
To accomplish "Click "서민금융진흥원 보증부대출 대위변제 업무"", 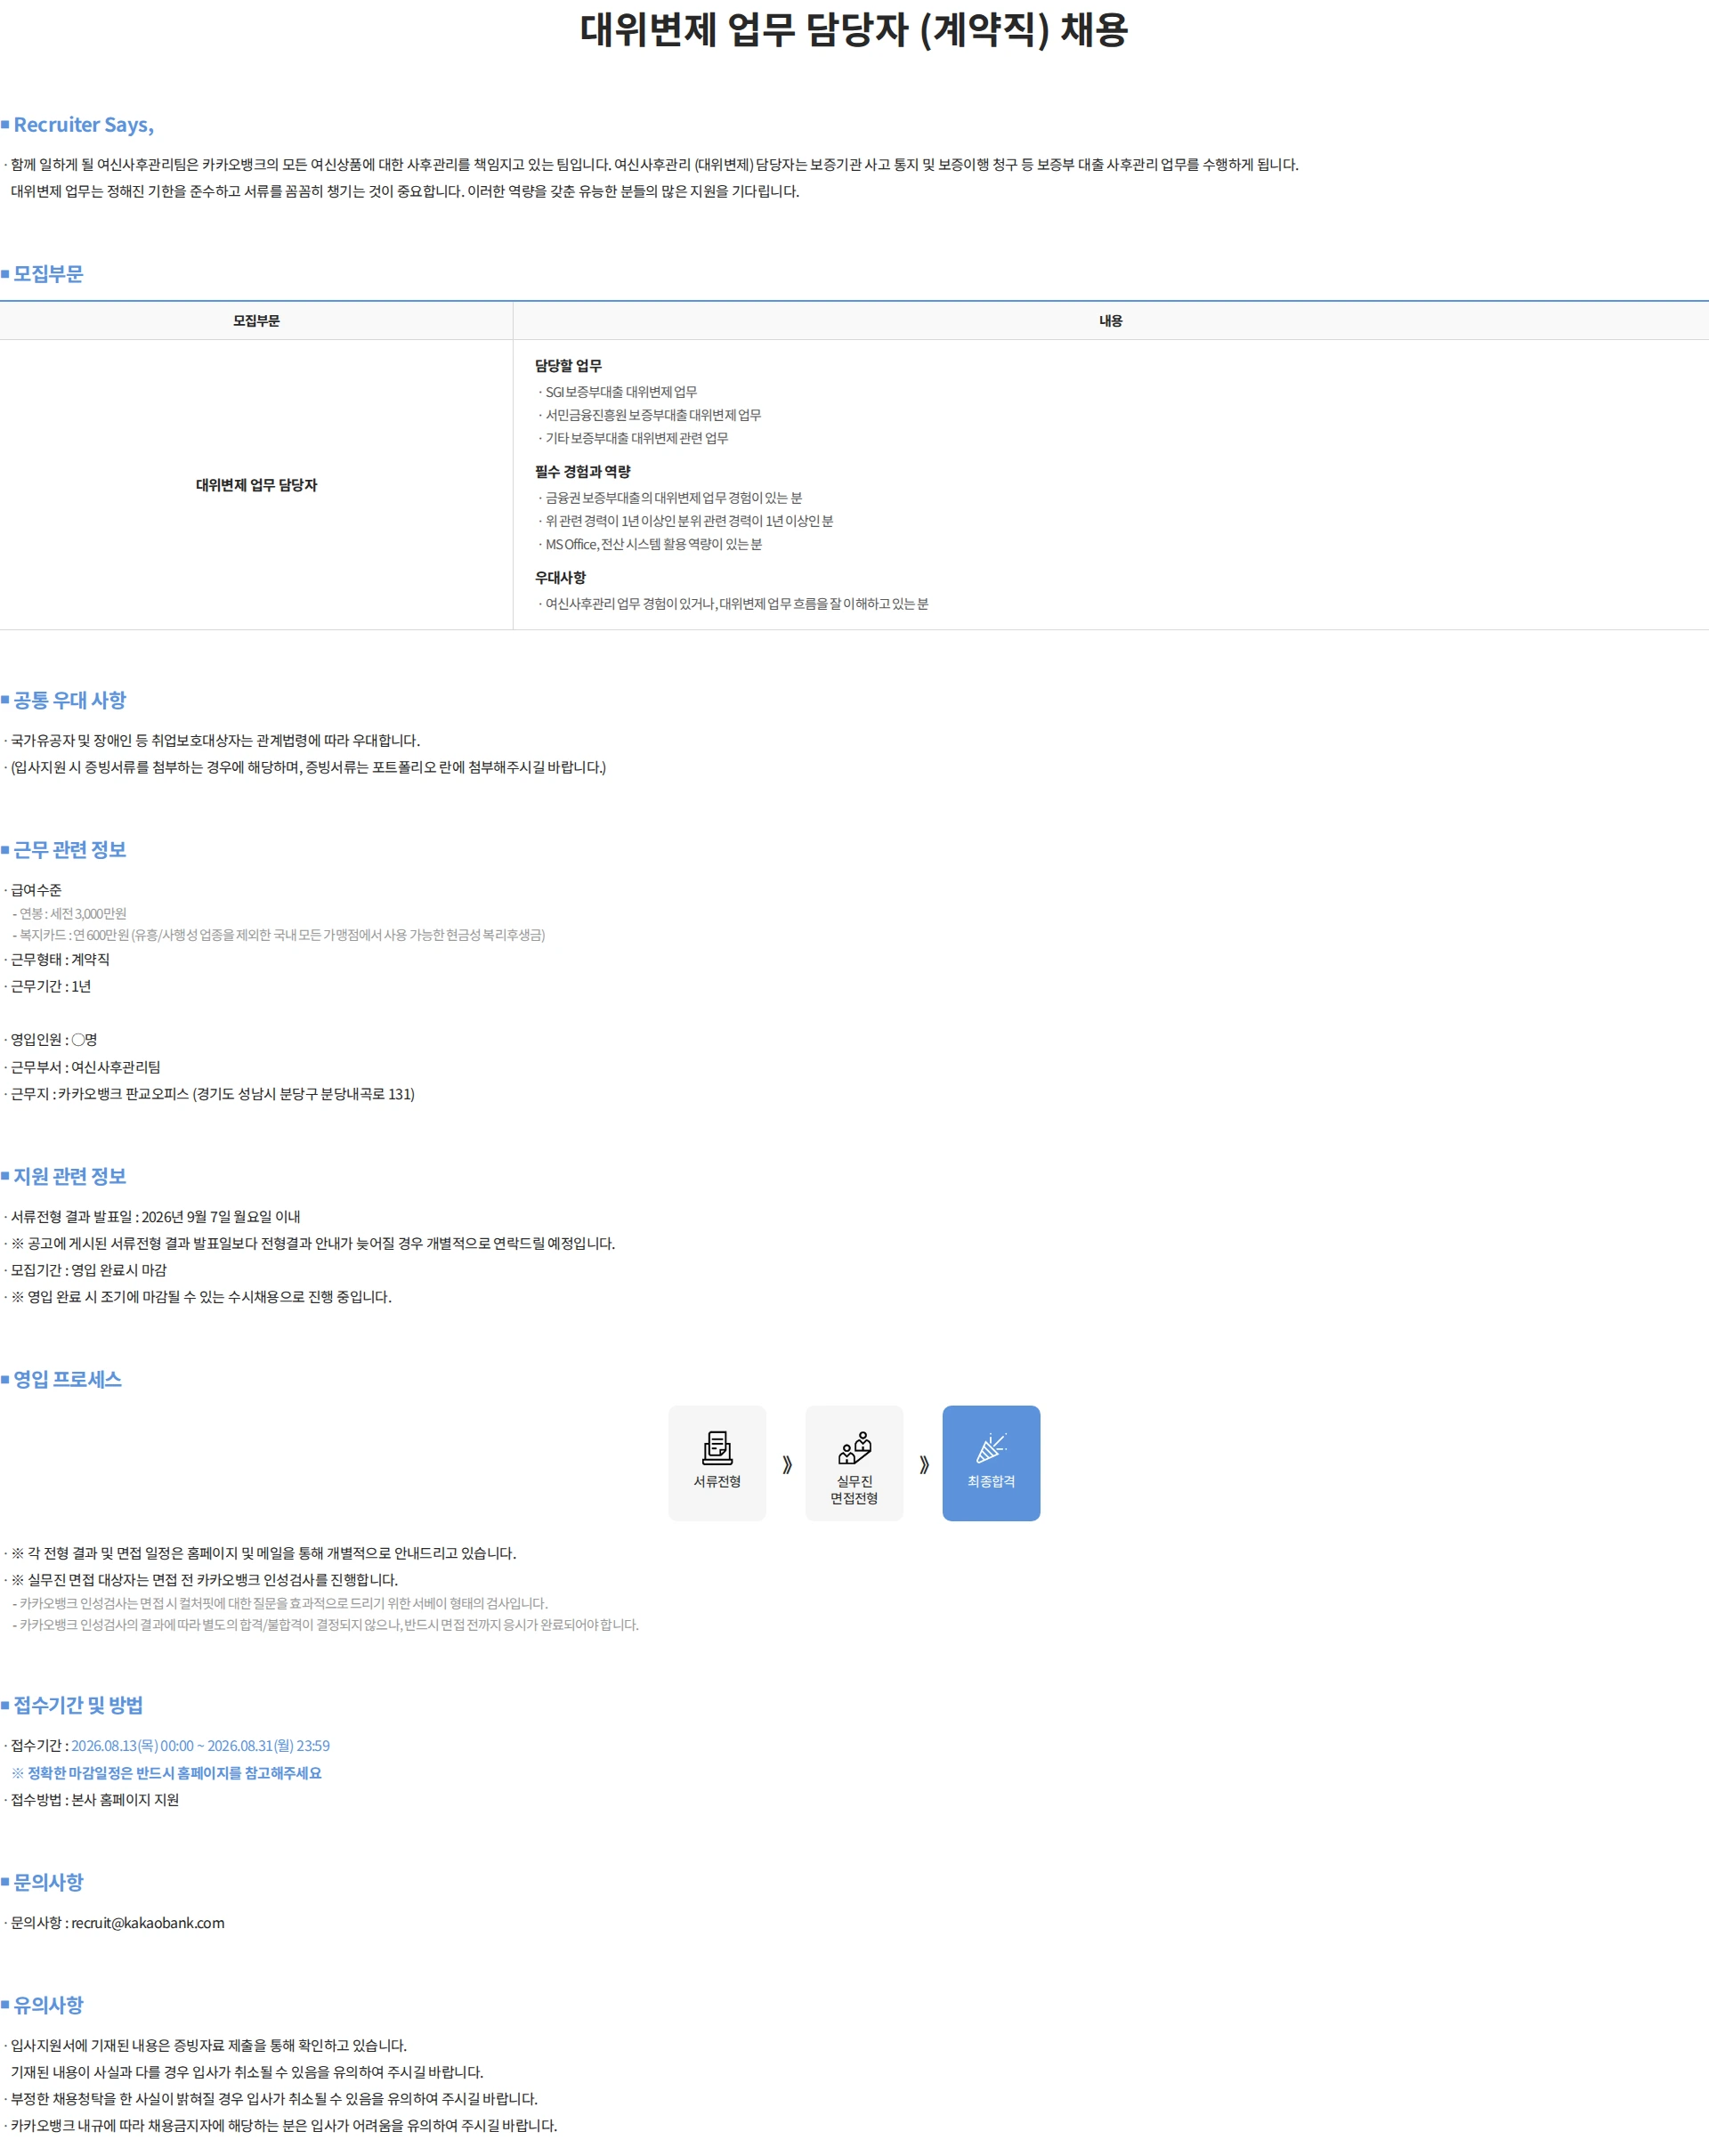I will [x=653, y=415].
